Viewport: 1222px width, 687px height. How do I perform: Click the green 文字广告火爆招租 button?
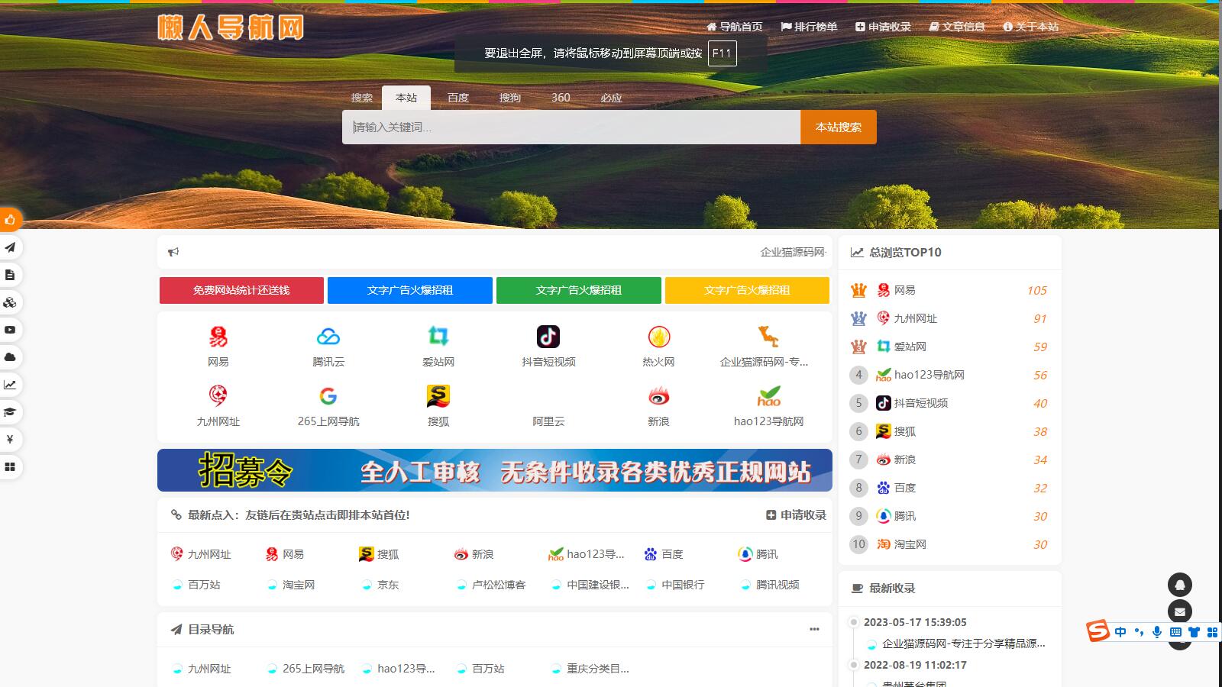coord(579,290)
